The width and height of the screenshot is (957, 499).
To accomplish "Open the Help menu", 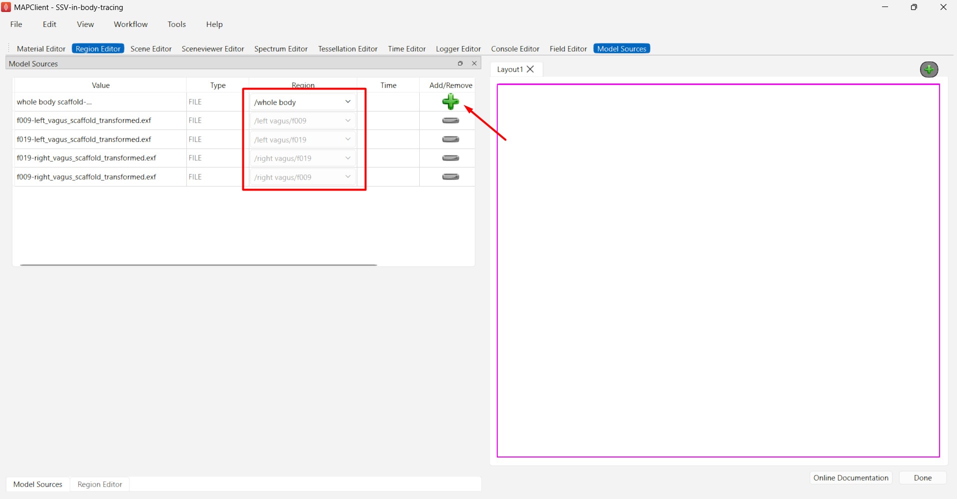I will (x=214, y=24).
